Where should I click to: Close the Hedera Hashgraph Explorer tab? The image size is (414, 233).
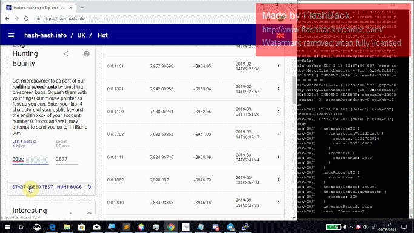[x=70, y=8]
